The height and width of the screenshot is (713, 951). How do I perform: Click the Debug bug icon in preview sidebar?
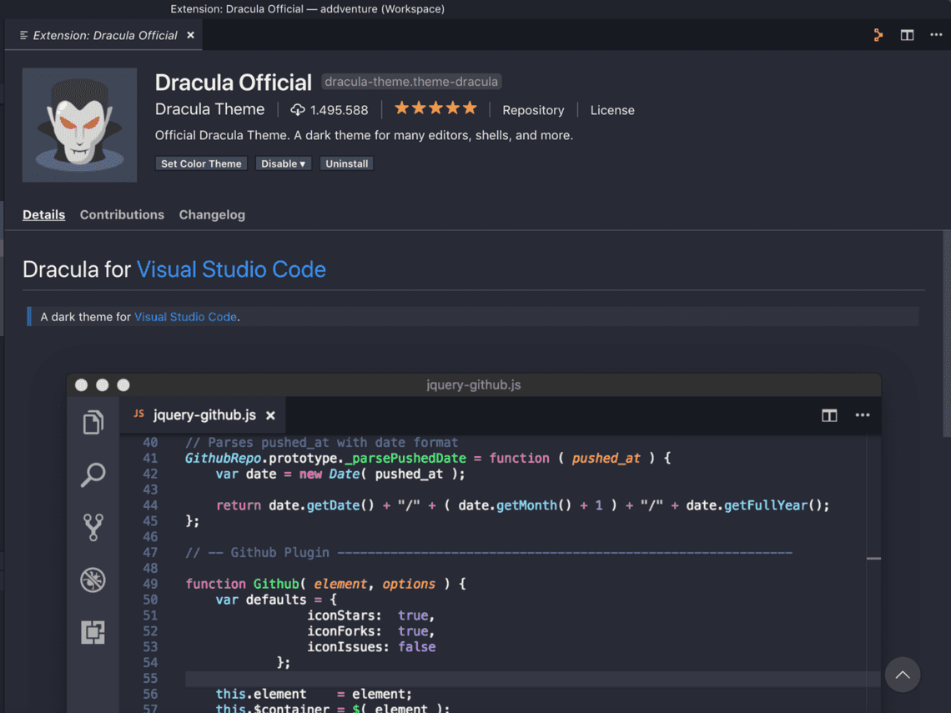(93, 580)
